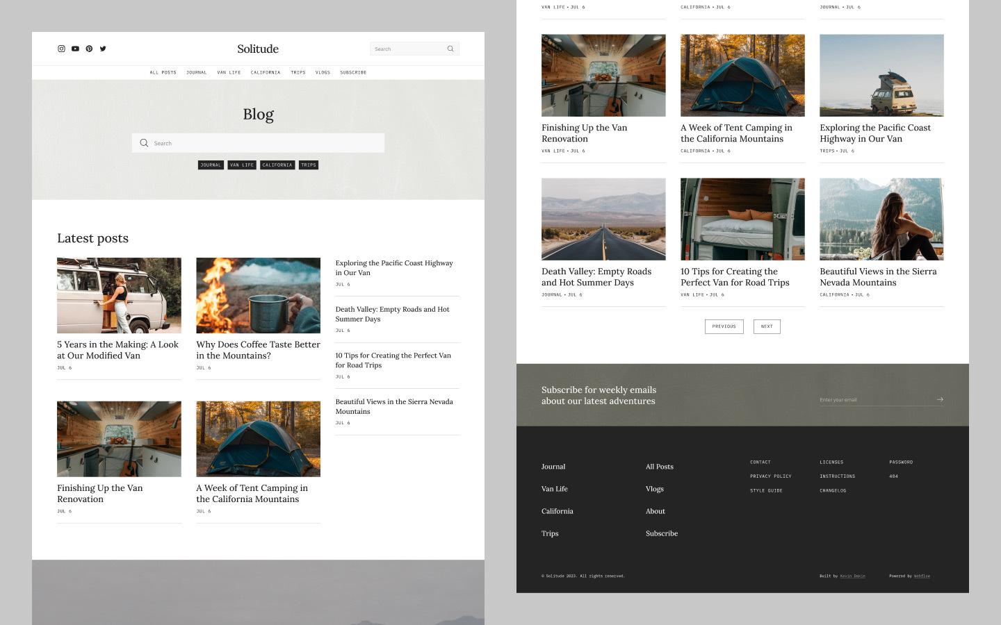Open the tent camping post thumbnail

pyautogui.click(x=258, y=438)
